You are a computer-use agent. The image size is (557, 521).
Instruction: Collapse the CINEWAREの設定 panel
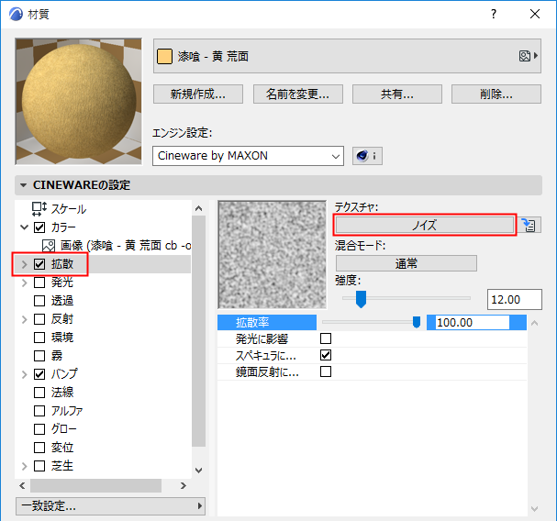click(24, 185)
